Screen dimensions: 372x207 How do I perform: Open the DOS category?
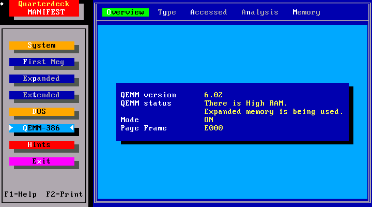click(x=42, y=112)
